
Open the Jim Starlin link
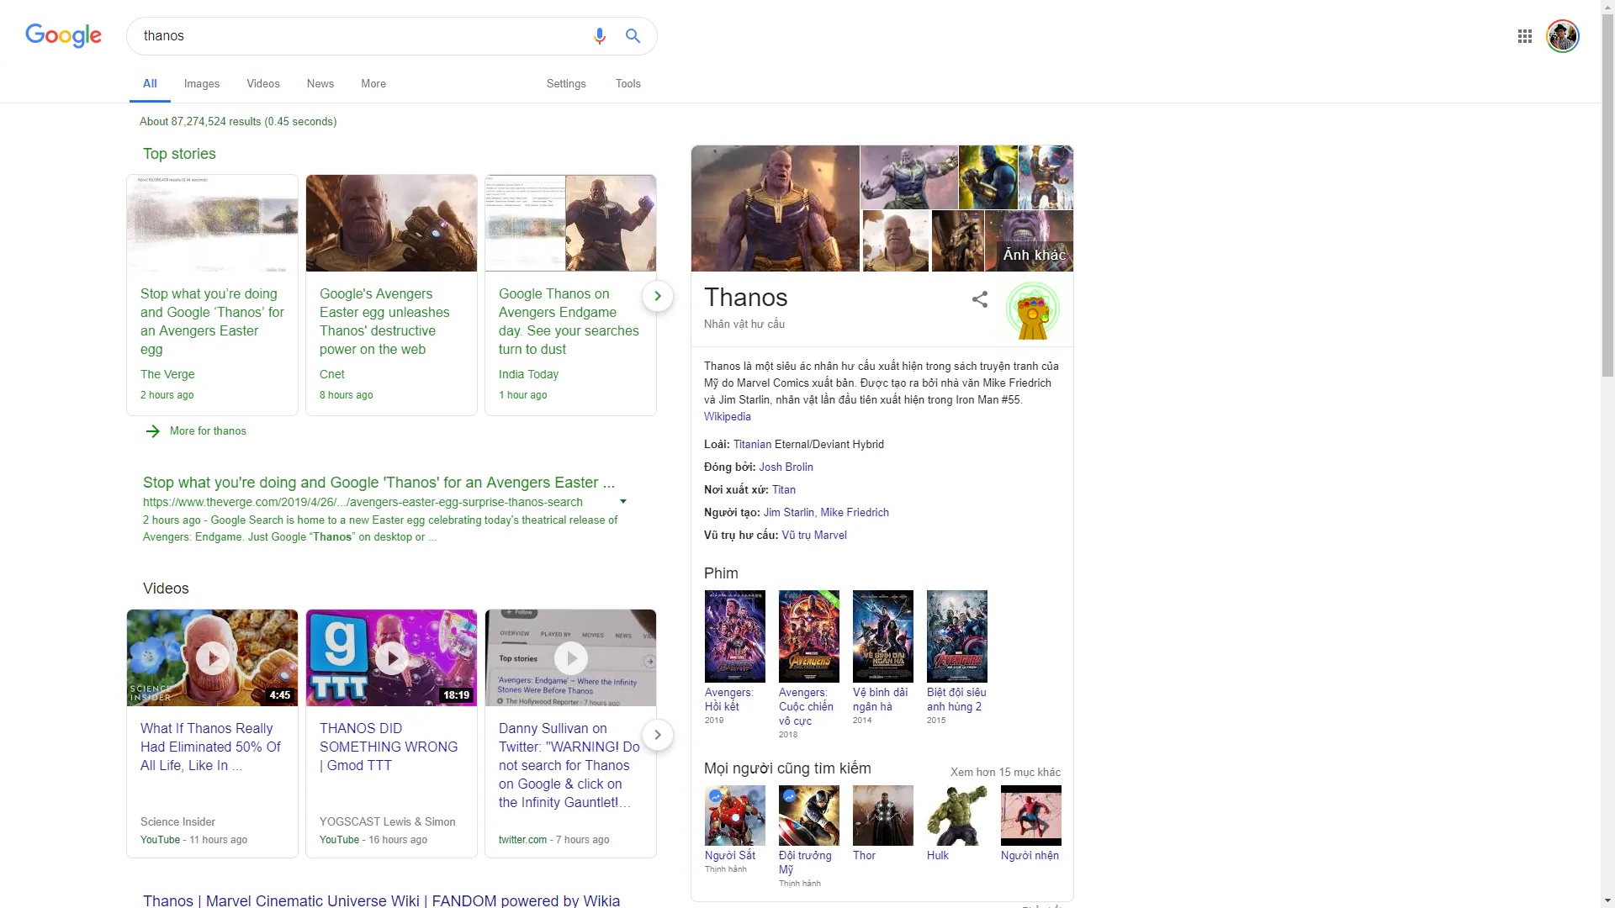pyautogui.click(x=789, y=513)
